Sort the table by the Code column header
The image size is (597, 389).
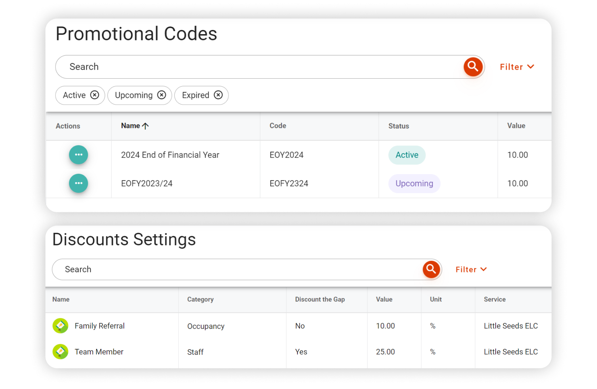[277, 126]
